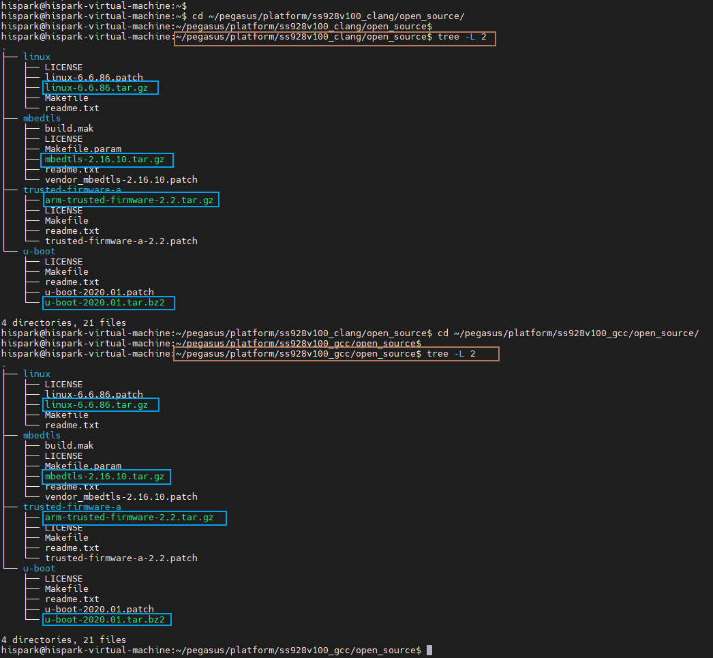Screen dimensions: 713x658
Task: Select the linux directory in the gcc listing
Action: tap(37, 374)
